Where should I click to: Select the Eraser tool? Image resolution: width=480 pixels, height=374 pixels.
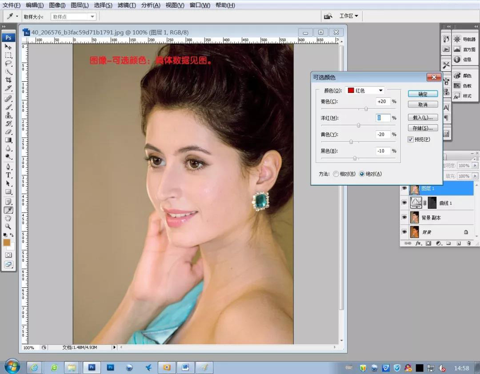point(8,132)
